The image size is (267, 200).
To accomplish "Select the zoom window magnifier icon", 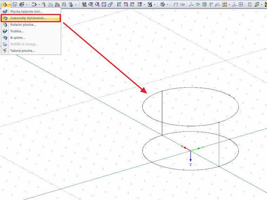I will tap(91, 4).
